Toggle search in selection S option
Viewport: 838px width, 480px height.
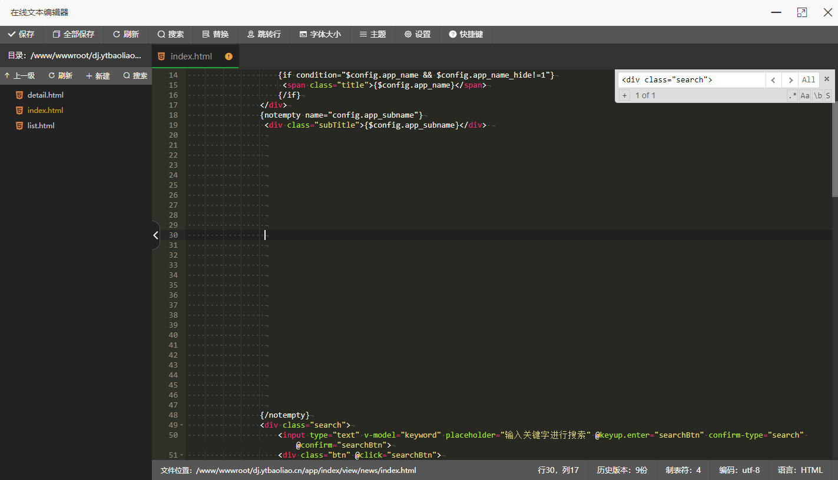828,95
